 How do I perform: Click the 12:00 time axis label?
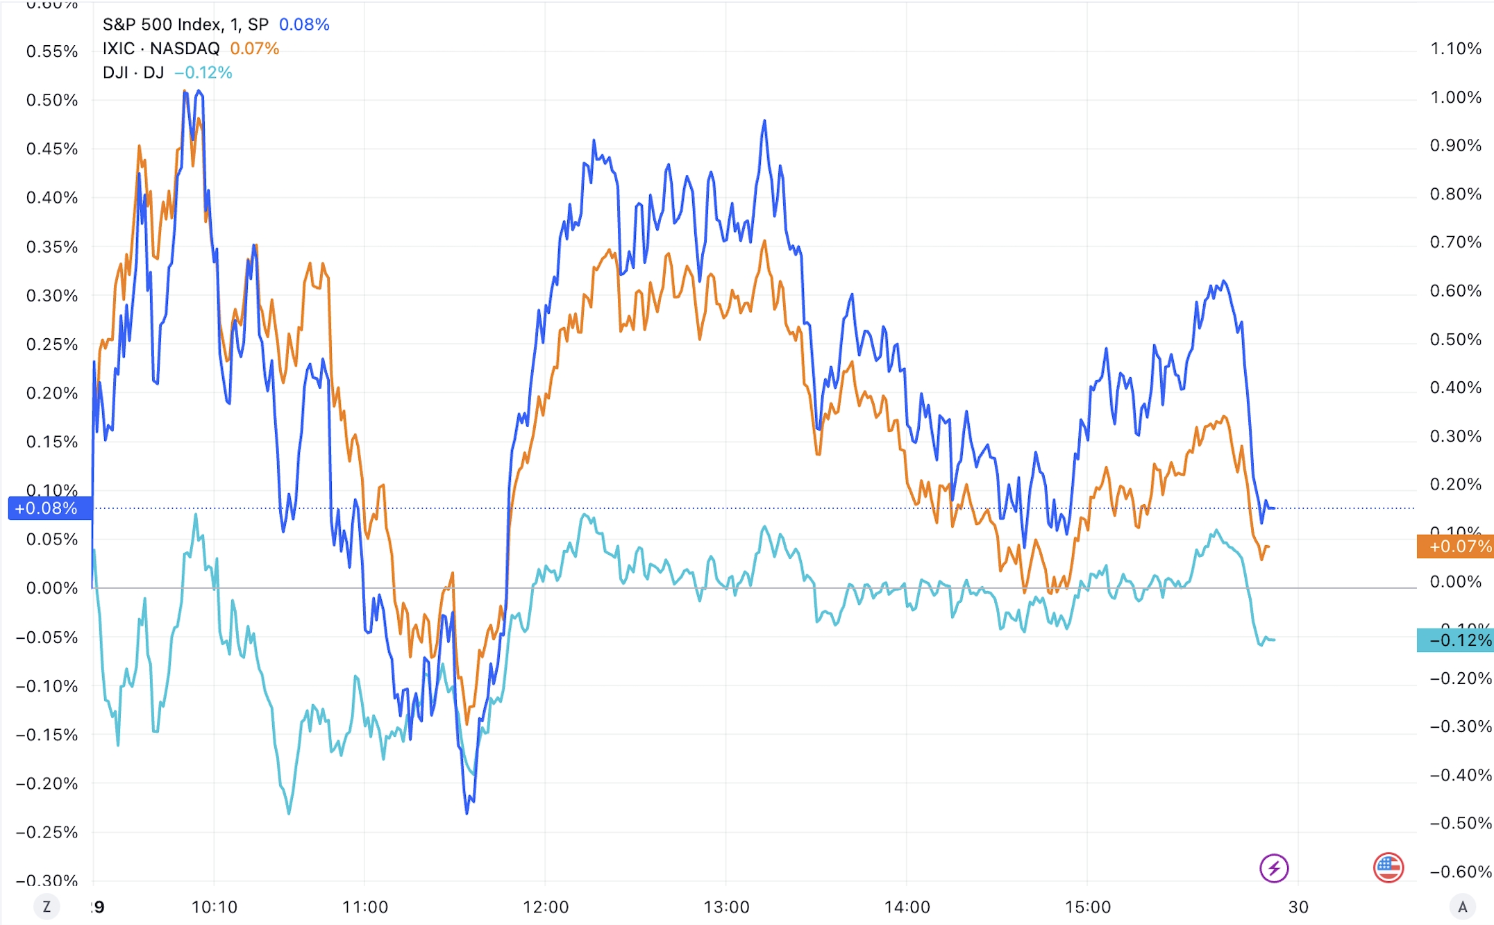546,907
